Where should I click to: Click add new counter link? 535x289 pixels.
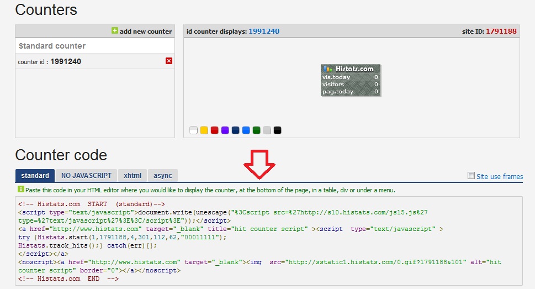pyautogui.click(x=146, y=31)
